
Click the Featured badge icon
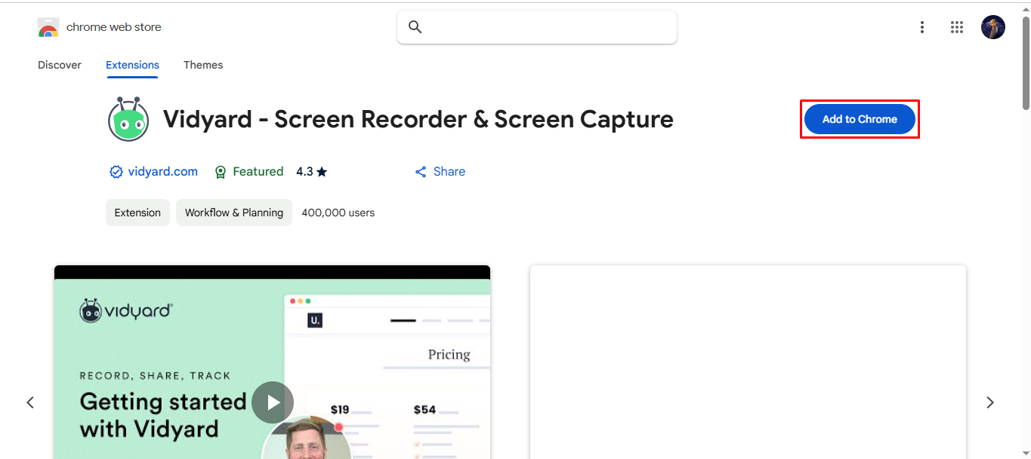(220, 172)
